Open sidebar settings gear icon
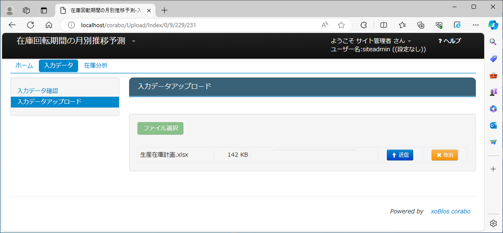 [x=493, y=223]
